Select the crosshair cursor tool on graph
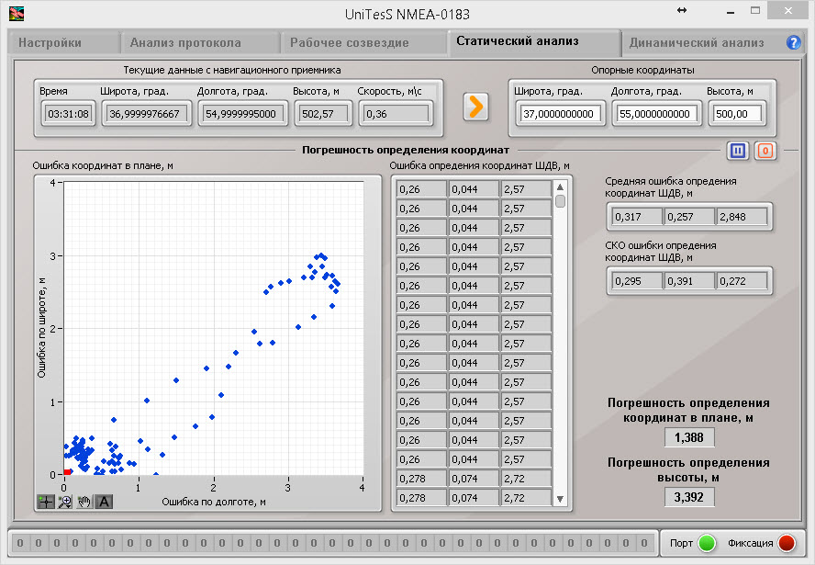Screen dimensions: 815x565 46,502
